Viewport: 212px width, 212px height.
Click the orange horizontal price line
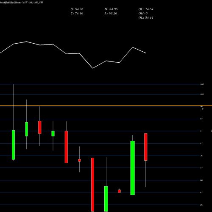tap(106, 106)
